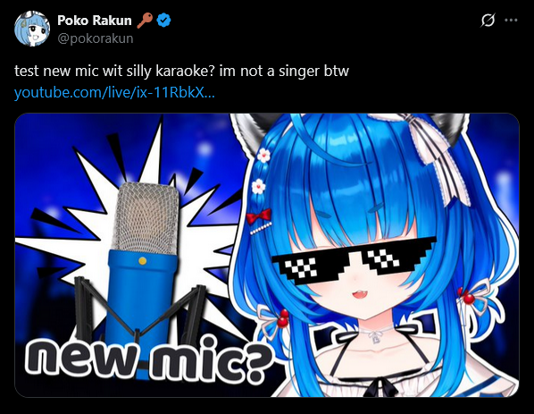Image resolution: width=534 pixels, height=414 pixels.
Task: Click the tweet text about silly karaoke
Action: pyautogui.click(x=181, y=71)
